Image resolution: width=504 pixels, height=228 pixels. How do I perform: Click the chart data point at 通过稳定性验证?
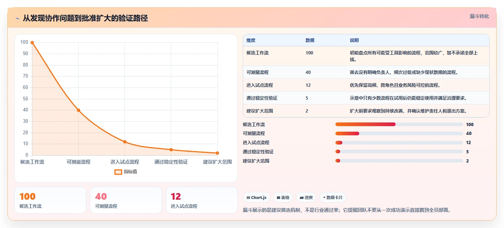(x=171, y=150)
